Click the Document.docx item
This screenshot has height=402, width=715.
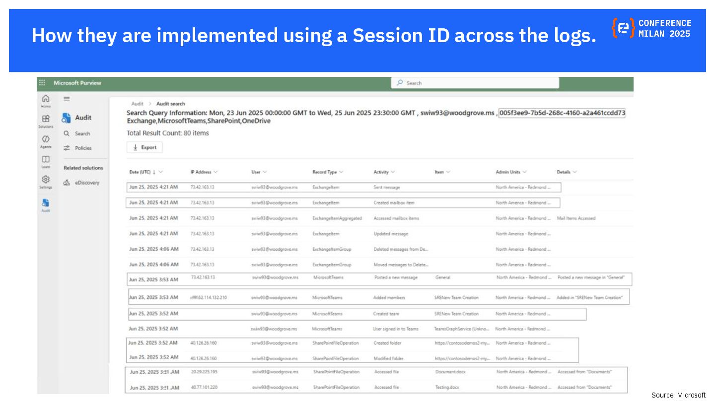[x=450, y=372]
